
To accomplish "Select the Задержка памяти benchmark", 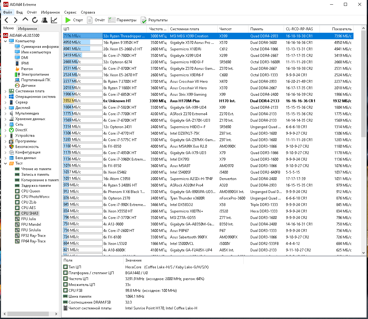I will pos(33,186).
